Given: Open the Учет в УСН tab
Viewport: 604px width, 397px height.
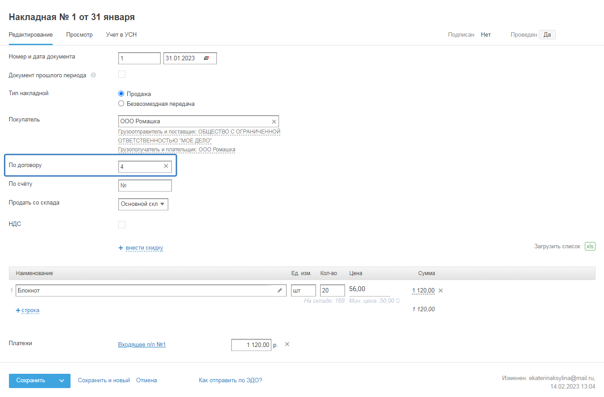Looking at the screenshot, I should point(121,35).
